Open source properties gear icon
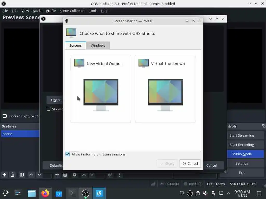The image size is (266, 199). pos(75,175)
